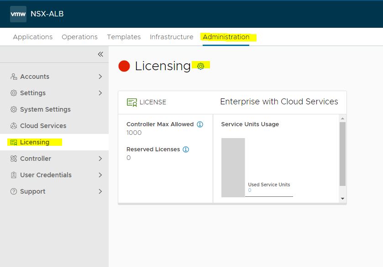Open the Licensing settings gear icon
Image resolution: width=383 pixels, height=267 pixels.
click(200, 66)
